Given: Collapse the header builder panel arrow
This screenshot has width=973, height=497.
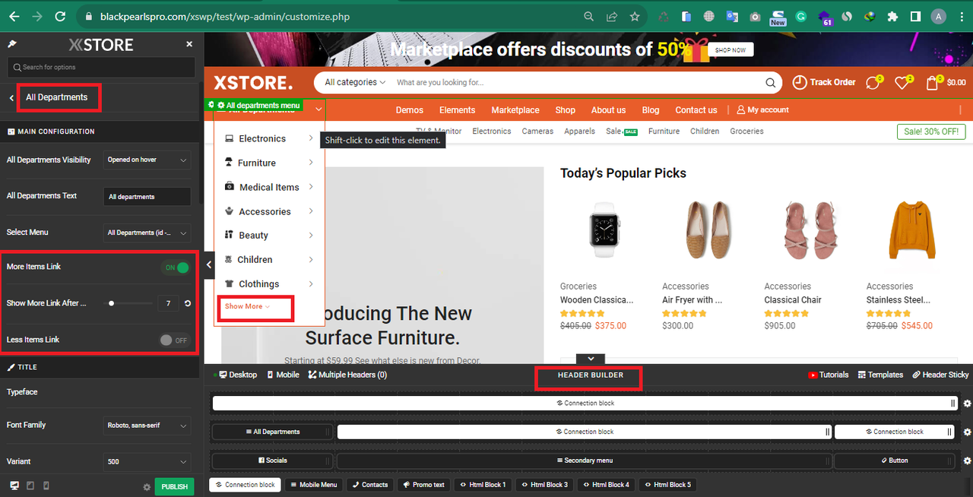Looking at the screenshot, I should pyautogui.click(x=591, y=359).
